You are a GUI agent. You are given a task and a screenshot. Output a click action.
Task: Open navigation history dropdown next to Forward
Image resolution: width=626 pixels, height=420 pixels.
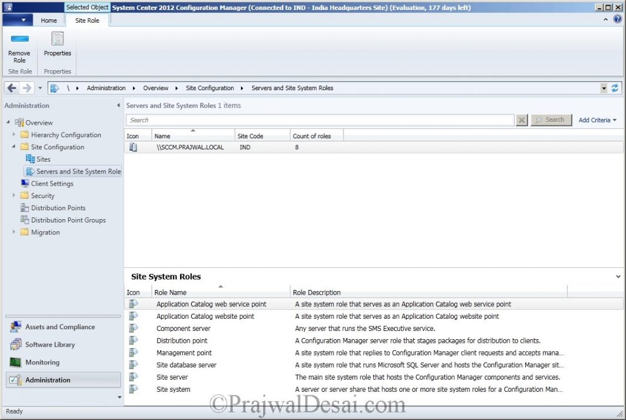(40, 88)
